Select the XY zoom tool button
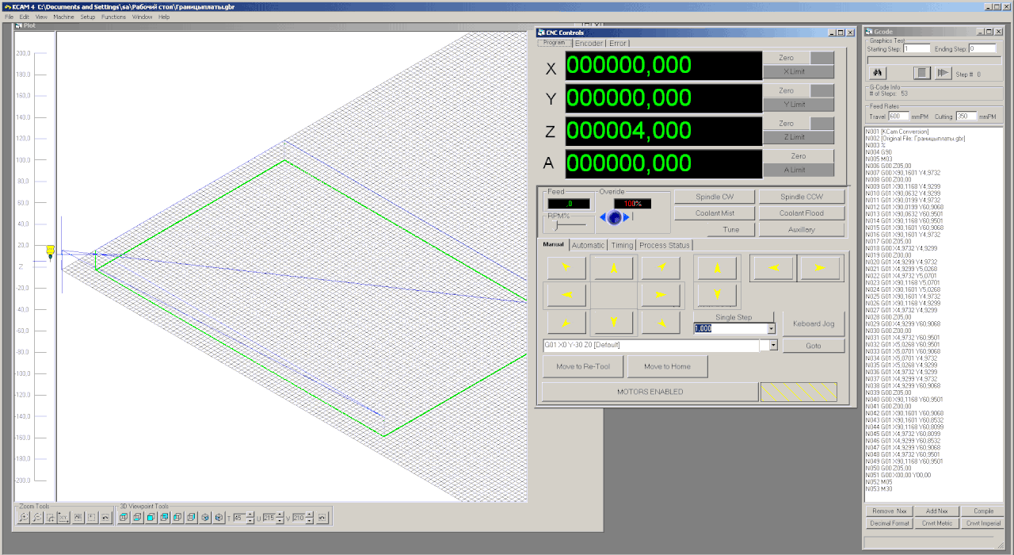 64,518
